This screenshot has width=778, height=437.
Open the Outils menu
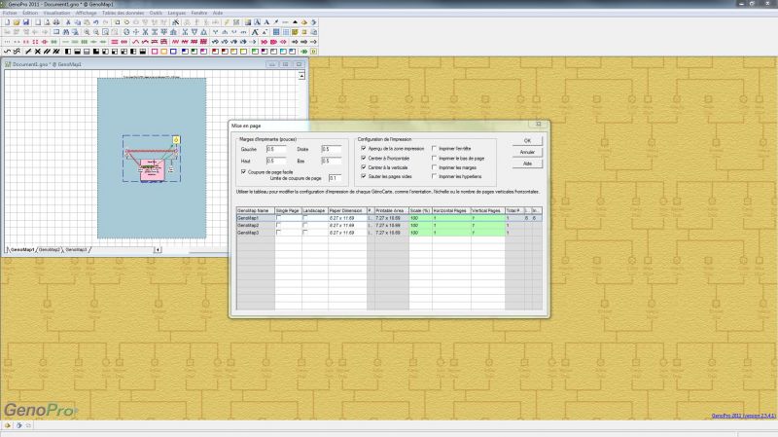[156, 13]
